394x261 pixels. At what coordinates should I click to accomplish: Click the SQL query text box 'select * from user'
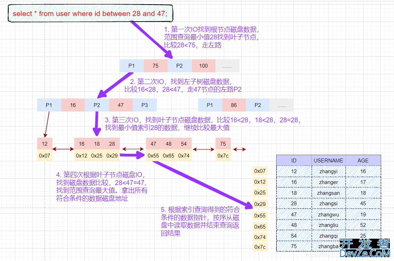[x=90, y=13]
